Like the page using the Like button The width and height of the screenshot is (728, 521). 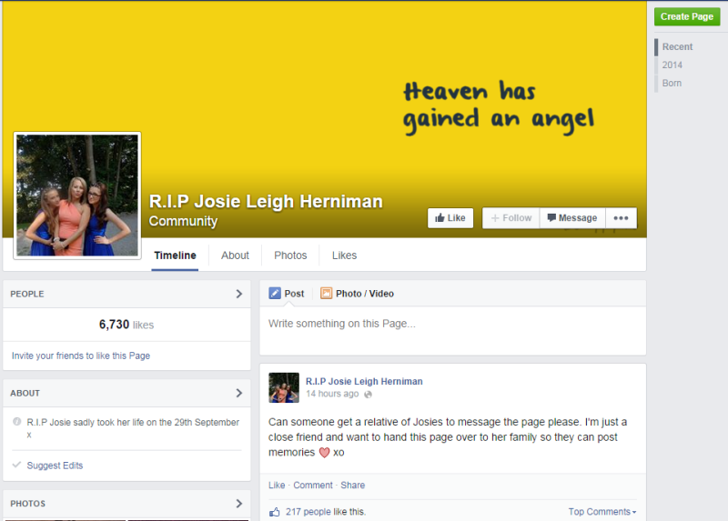pos(450,218)
